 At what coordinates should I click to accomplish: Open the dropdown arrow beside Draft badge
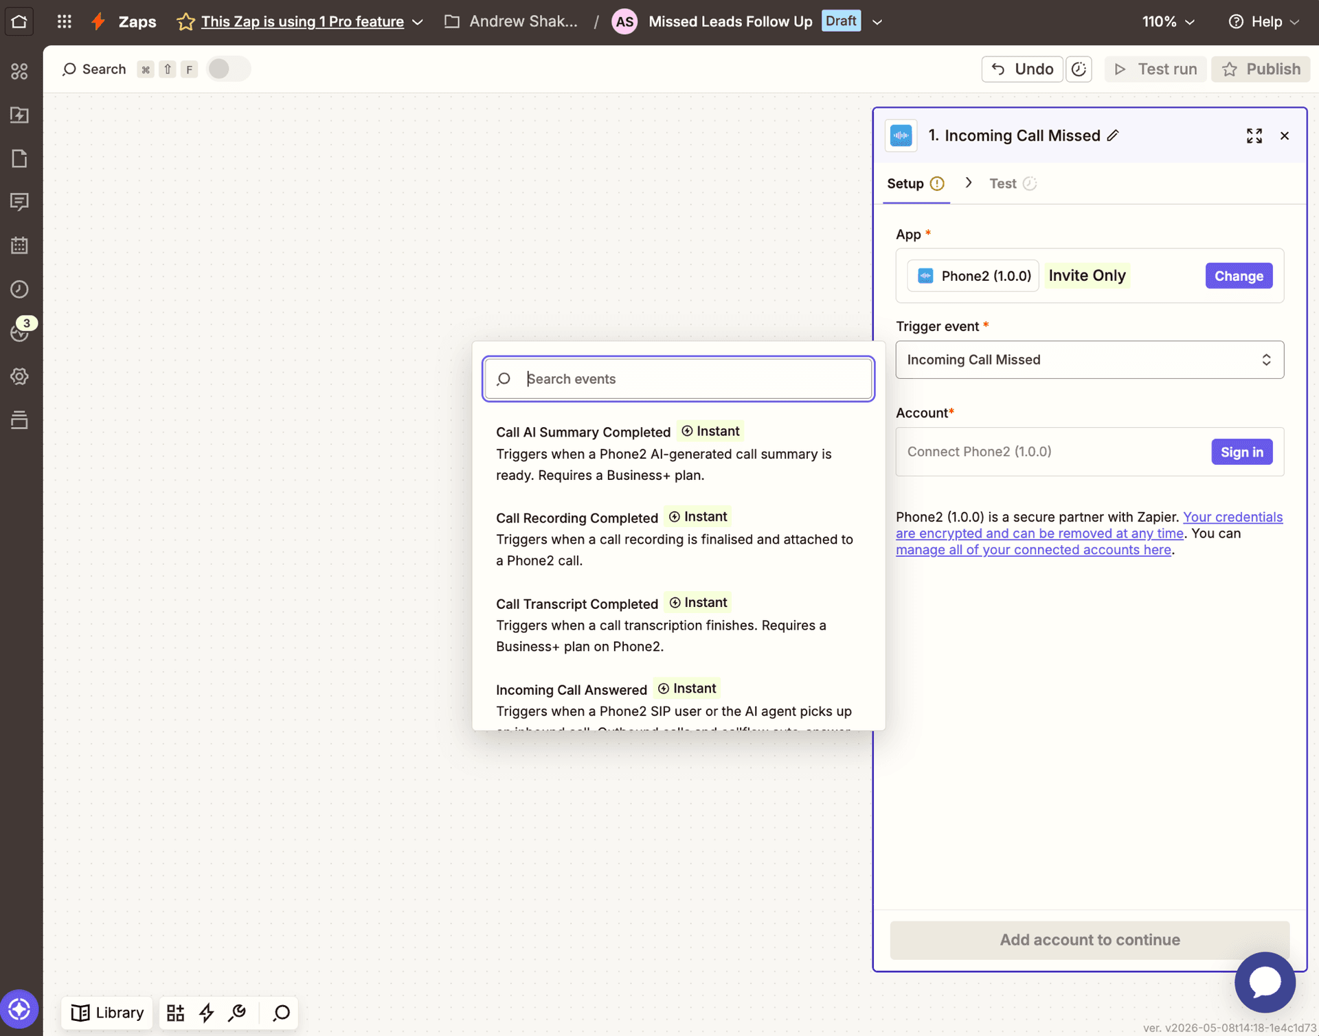(x=877, y=22)
